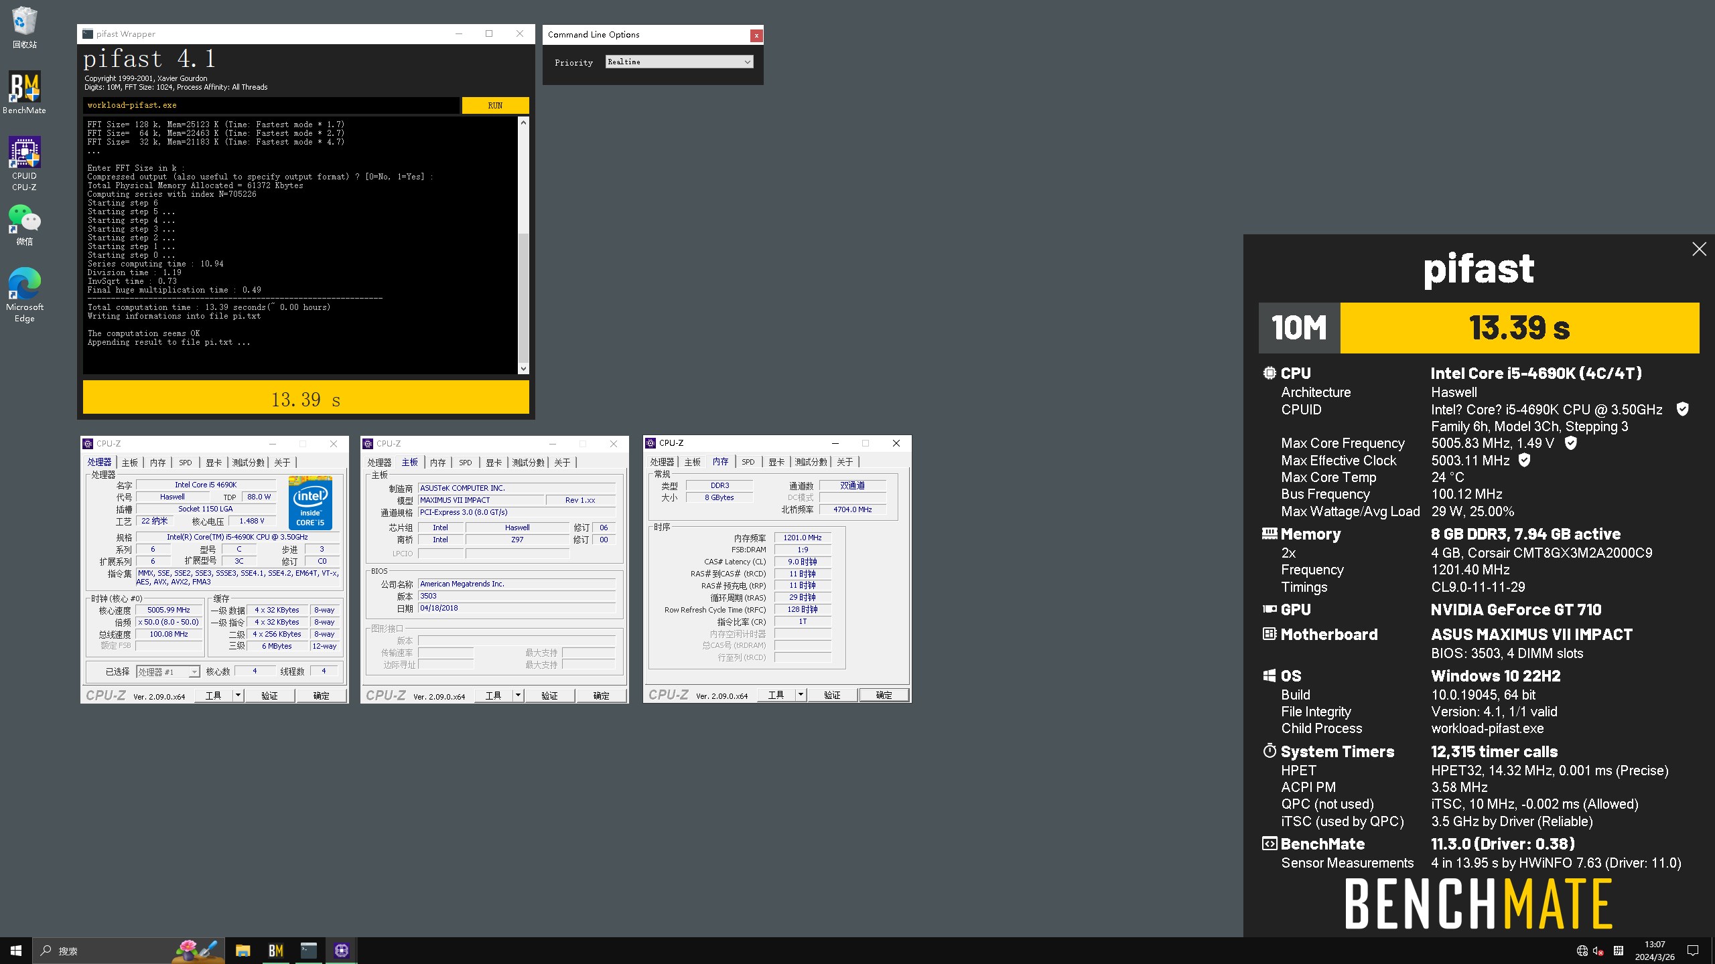The height and width of the screenshot is (964, 1715).
Task: Click the CPUID verified shield icon
Action: tap(1682, 409)
